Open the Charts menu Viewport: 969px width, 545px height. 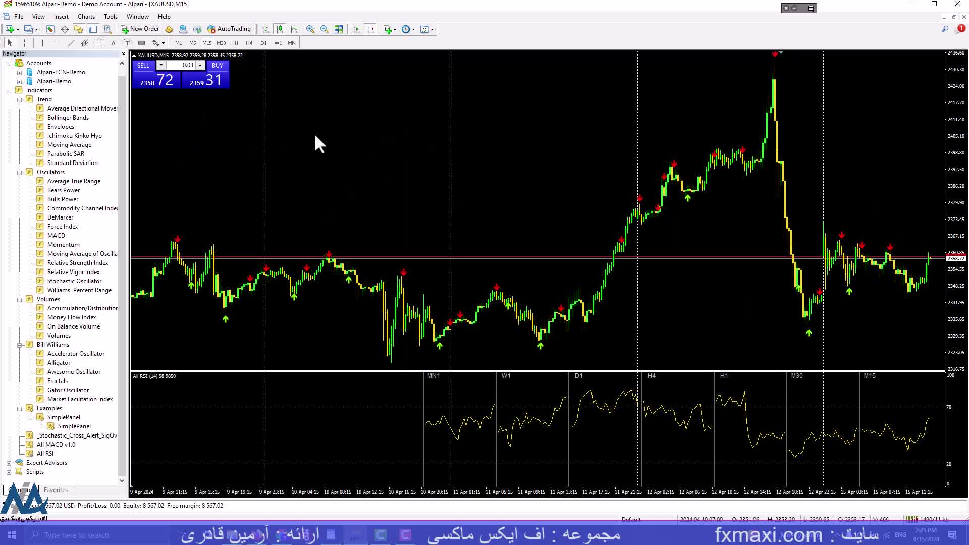click(x=86, y=16)
